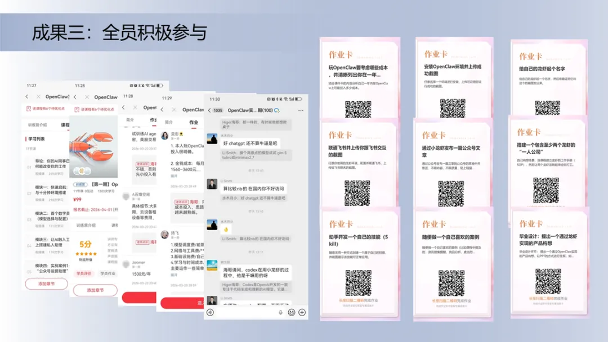Click the 展开 link under 奕彤's post

coord(174,176)
